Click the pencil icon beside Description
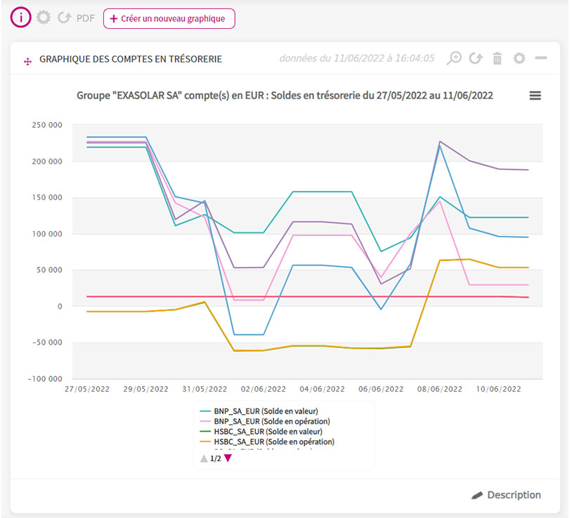This screenshot has width=570, height=518. [477, 495]
